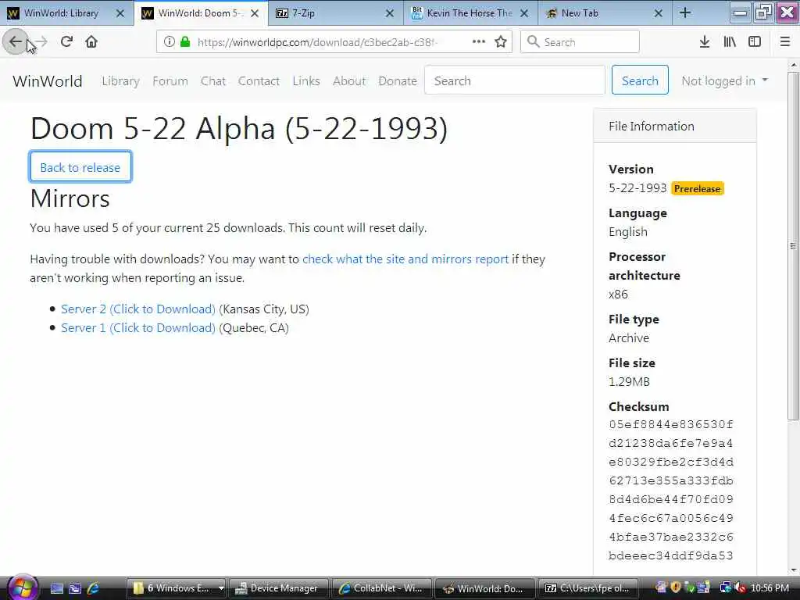800x600 pixels.
Task: Click the network connection tray icon
Action: click(725, 587)
